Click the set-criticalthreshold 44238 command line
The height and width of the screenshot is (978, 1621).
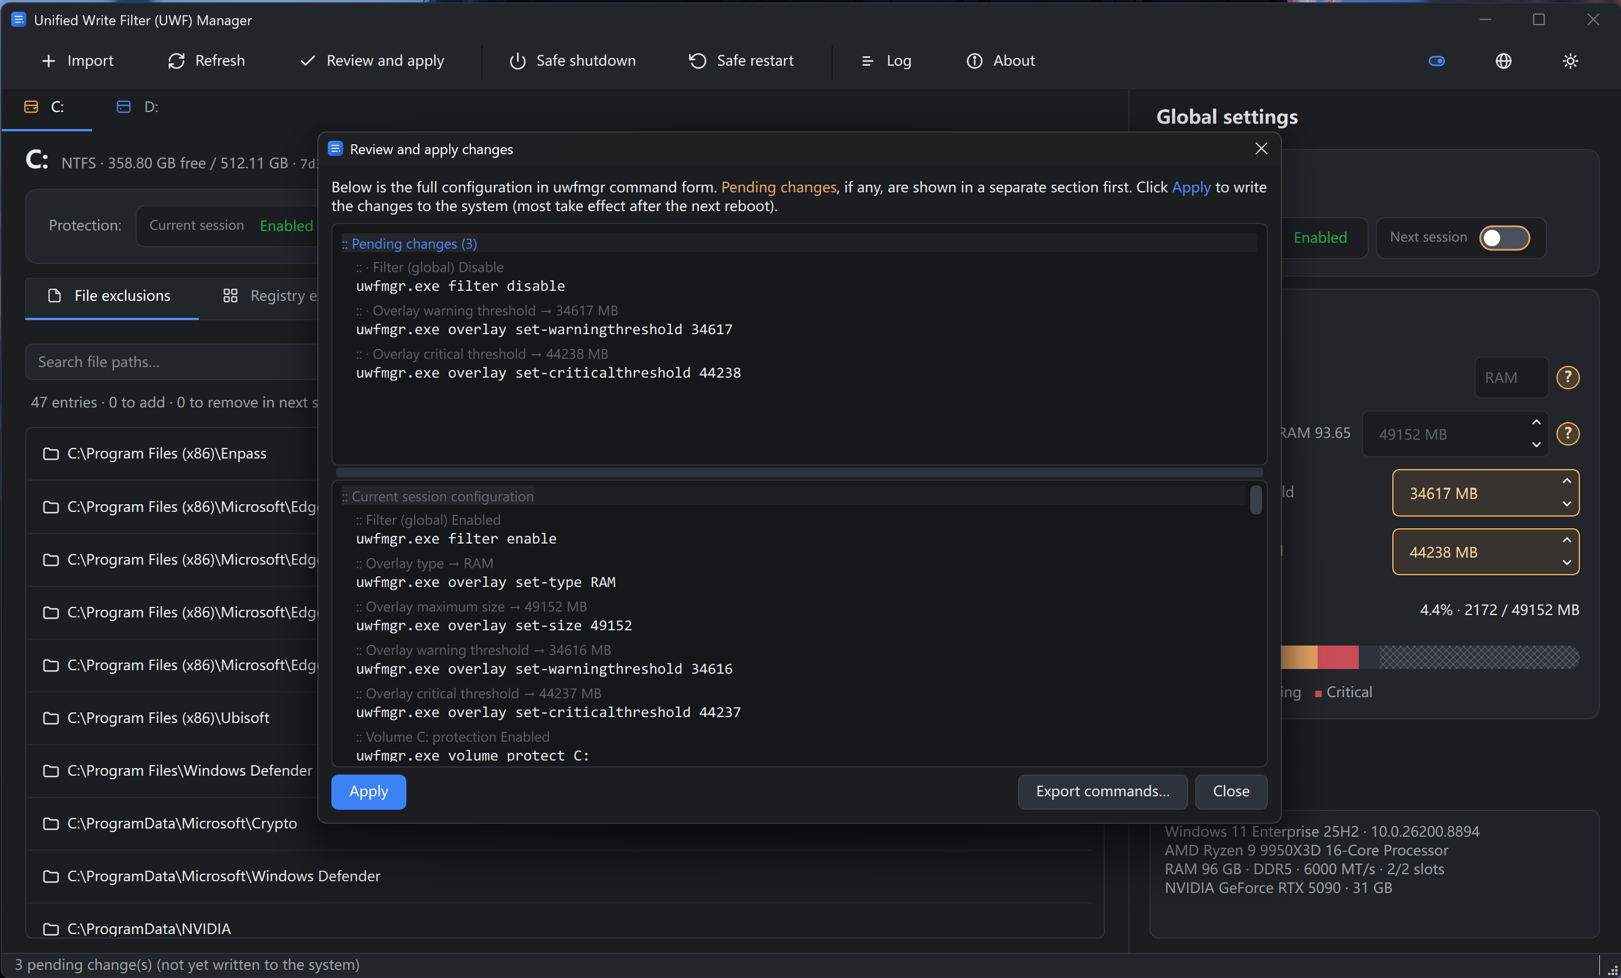tap(548, 373)
